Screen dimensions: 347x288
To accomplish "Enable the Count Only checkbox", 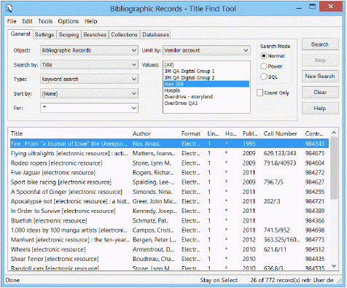I will [x=260, y=93].
